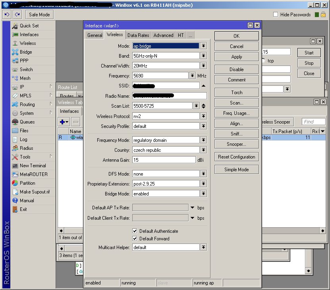330x290 pixels.
Task: Switch to the General tab
Action: (x=95, y=35)
